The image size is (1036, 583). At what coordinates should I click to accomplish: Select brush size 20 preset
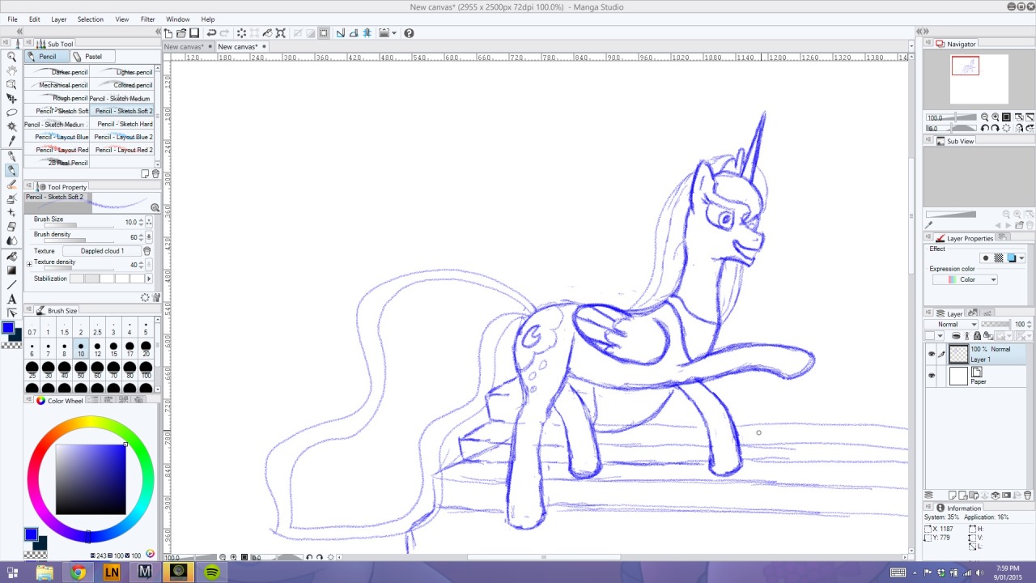pyautogui.click(x=146, y=349)
